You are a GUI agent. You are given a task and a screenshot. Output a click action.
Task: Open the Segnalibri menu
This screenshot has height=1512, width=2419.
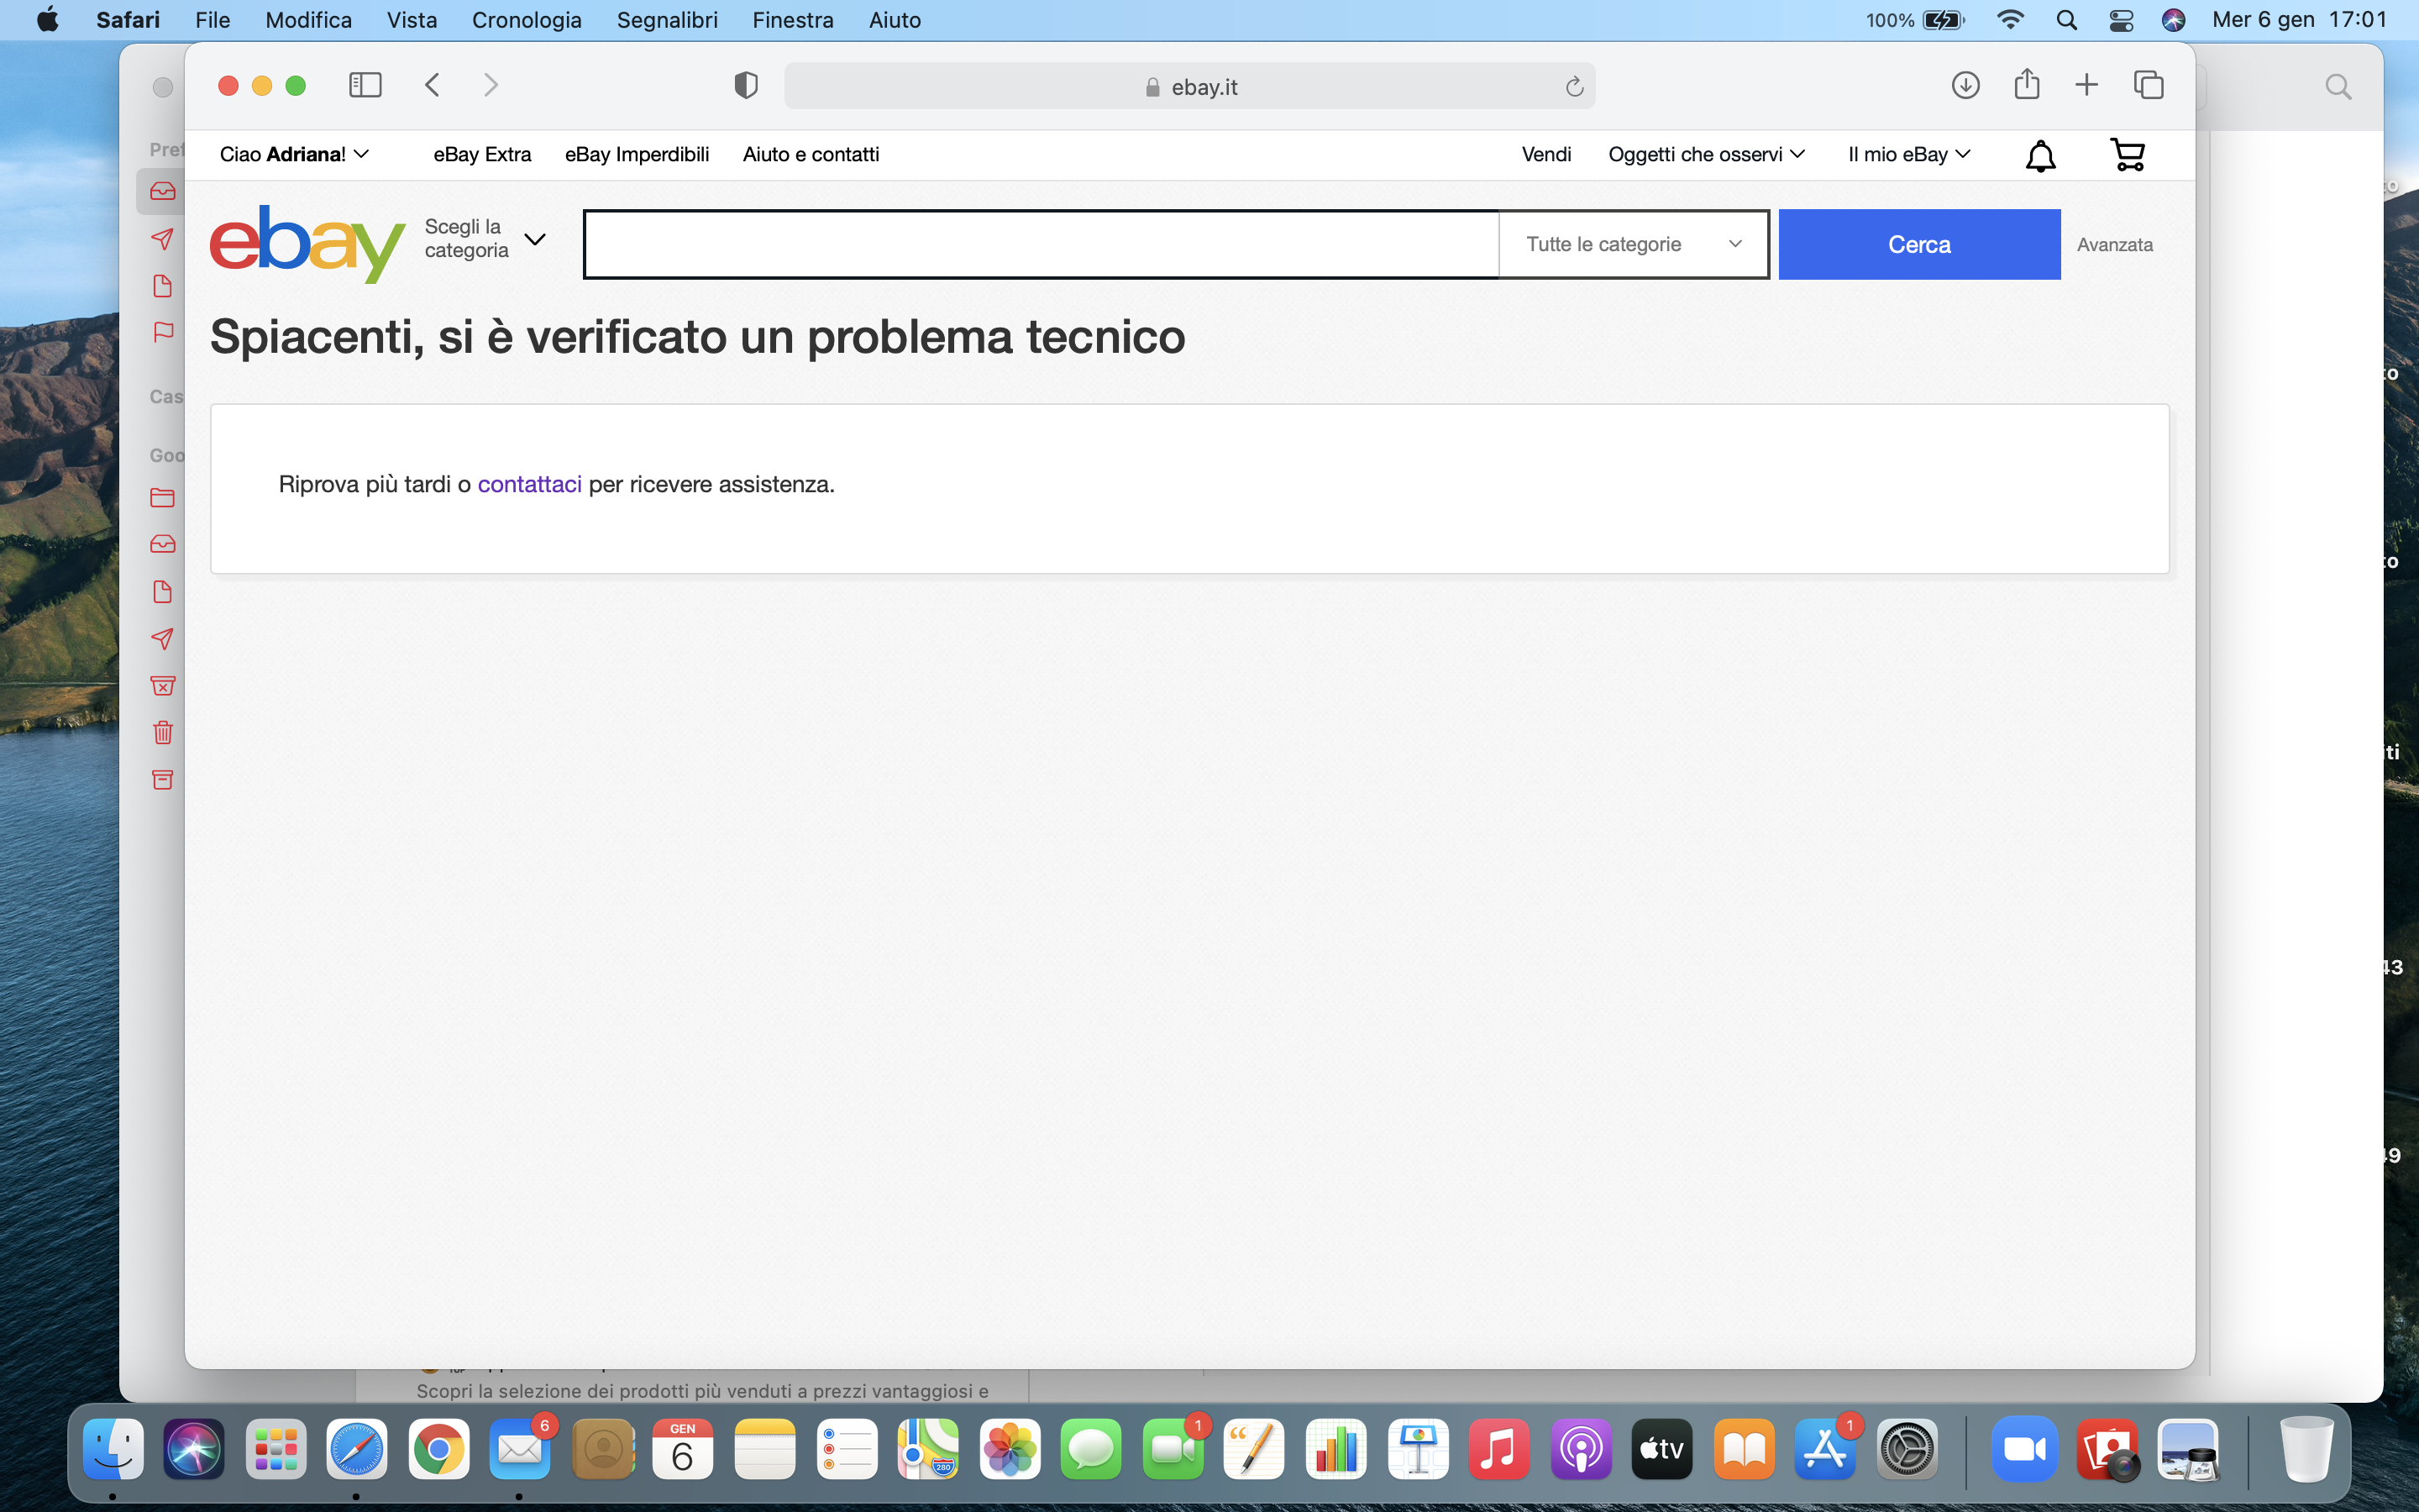point(667,20)
